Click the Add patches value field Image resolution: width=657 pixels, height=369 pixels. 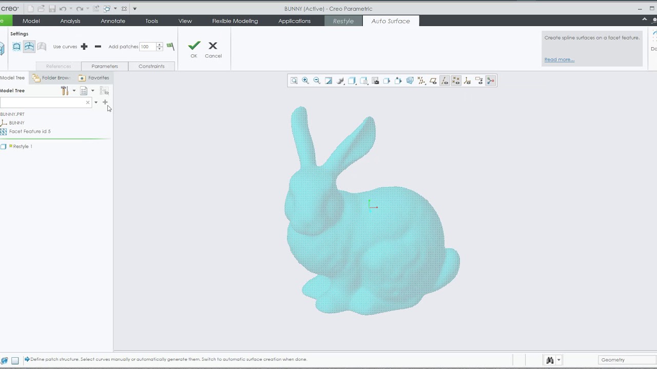[148, 47]
